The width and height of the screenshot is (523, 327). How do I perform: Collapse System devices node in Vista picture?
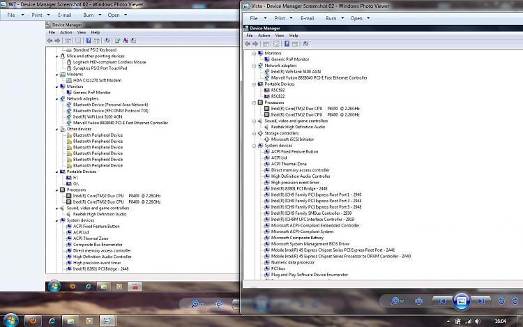tap(254, 146)
